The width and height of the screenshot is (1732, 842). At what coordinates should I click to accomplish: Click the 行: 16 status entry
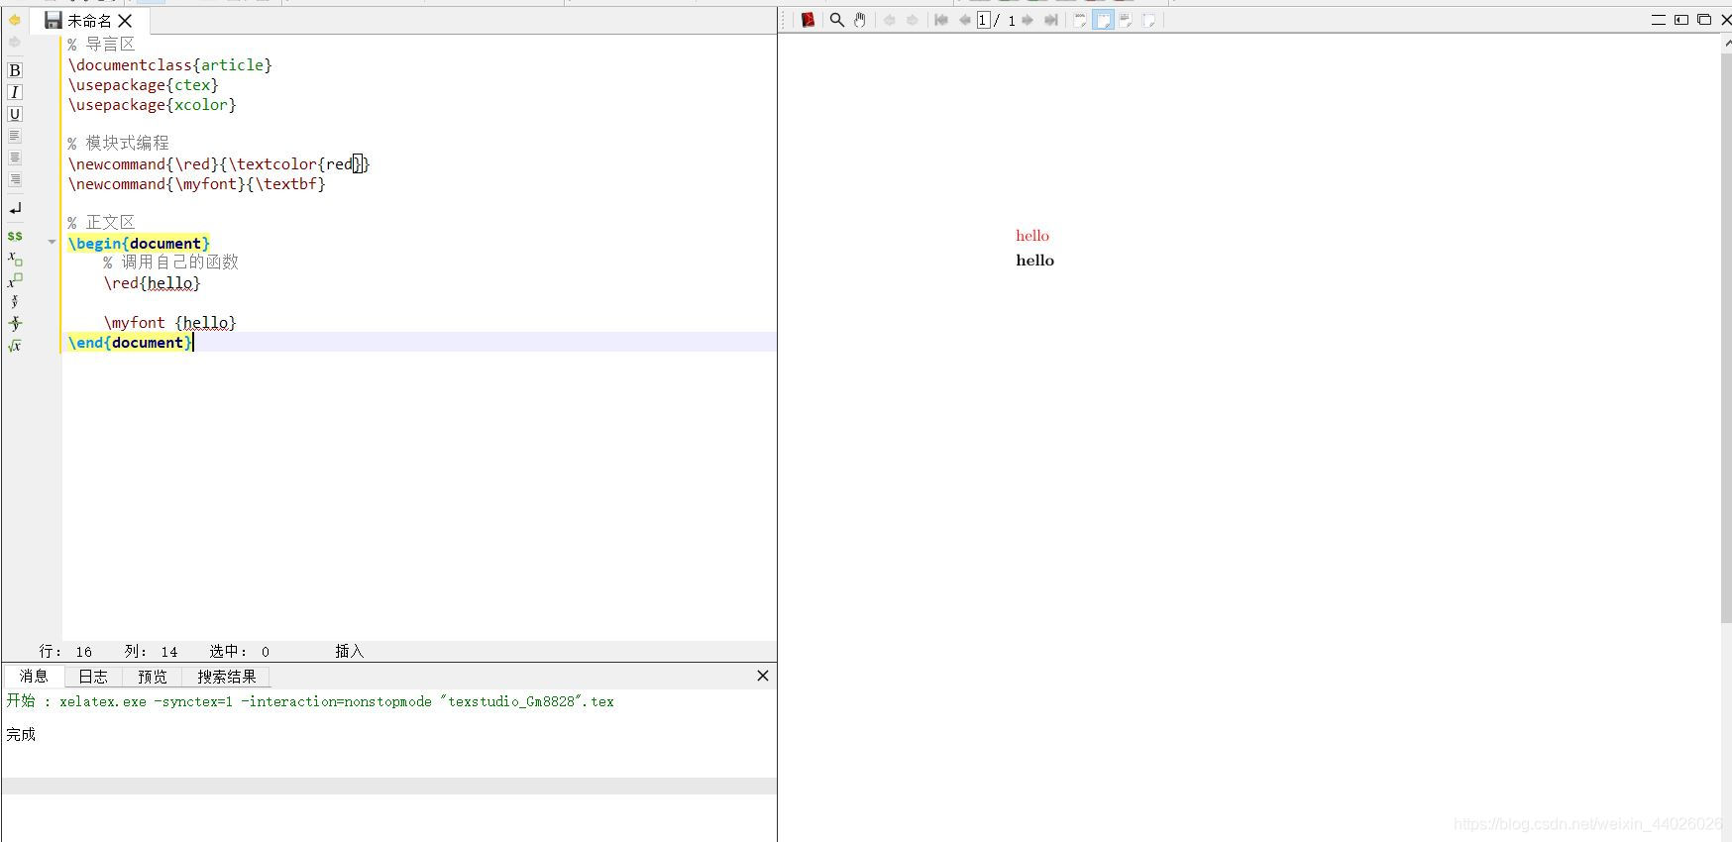[65, 651]
